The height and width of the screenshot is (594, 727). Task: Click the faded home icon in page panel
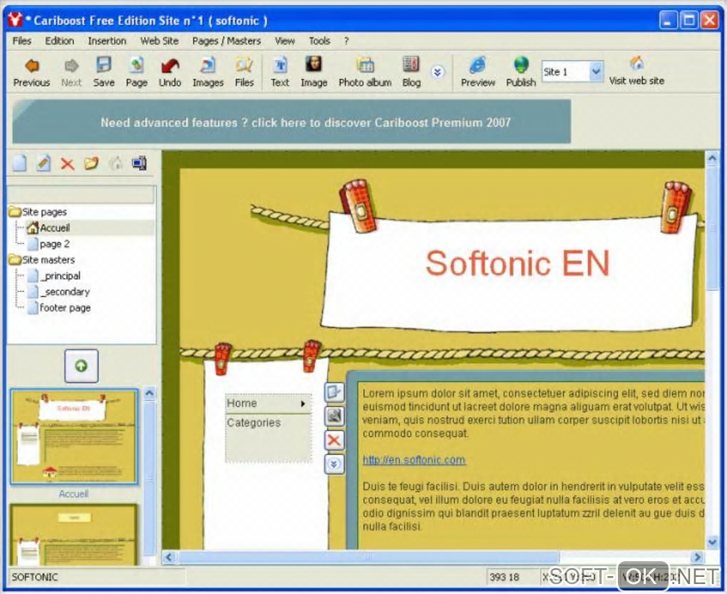(x=115, y=163)
